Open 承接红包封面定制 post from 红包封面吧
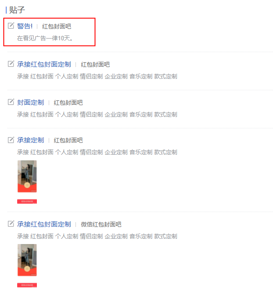Viewport: 273px width, 294px height. pyautogui.click(x=44, y=64)
